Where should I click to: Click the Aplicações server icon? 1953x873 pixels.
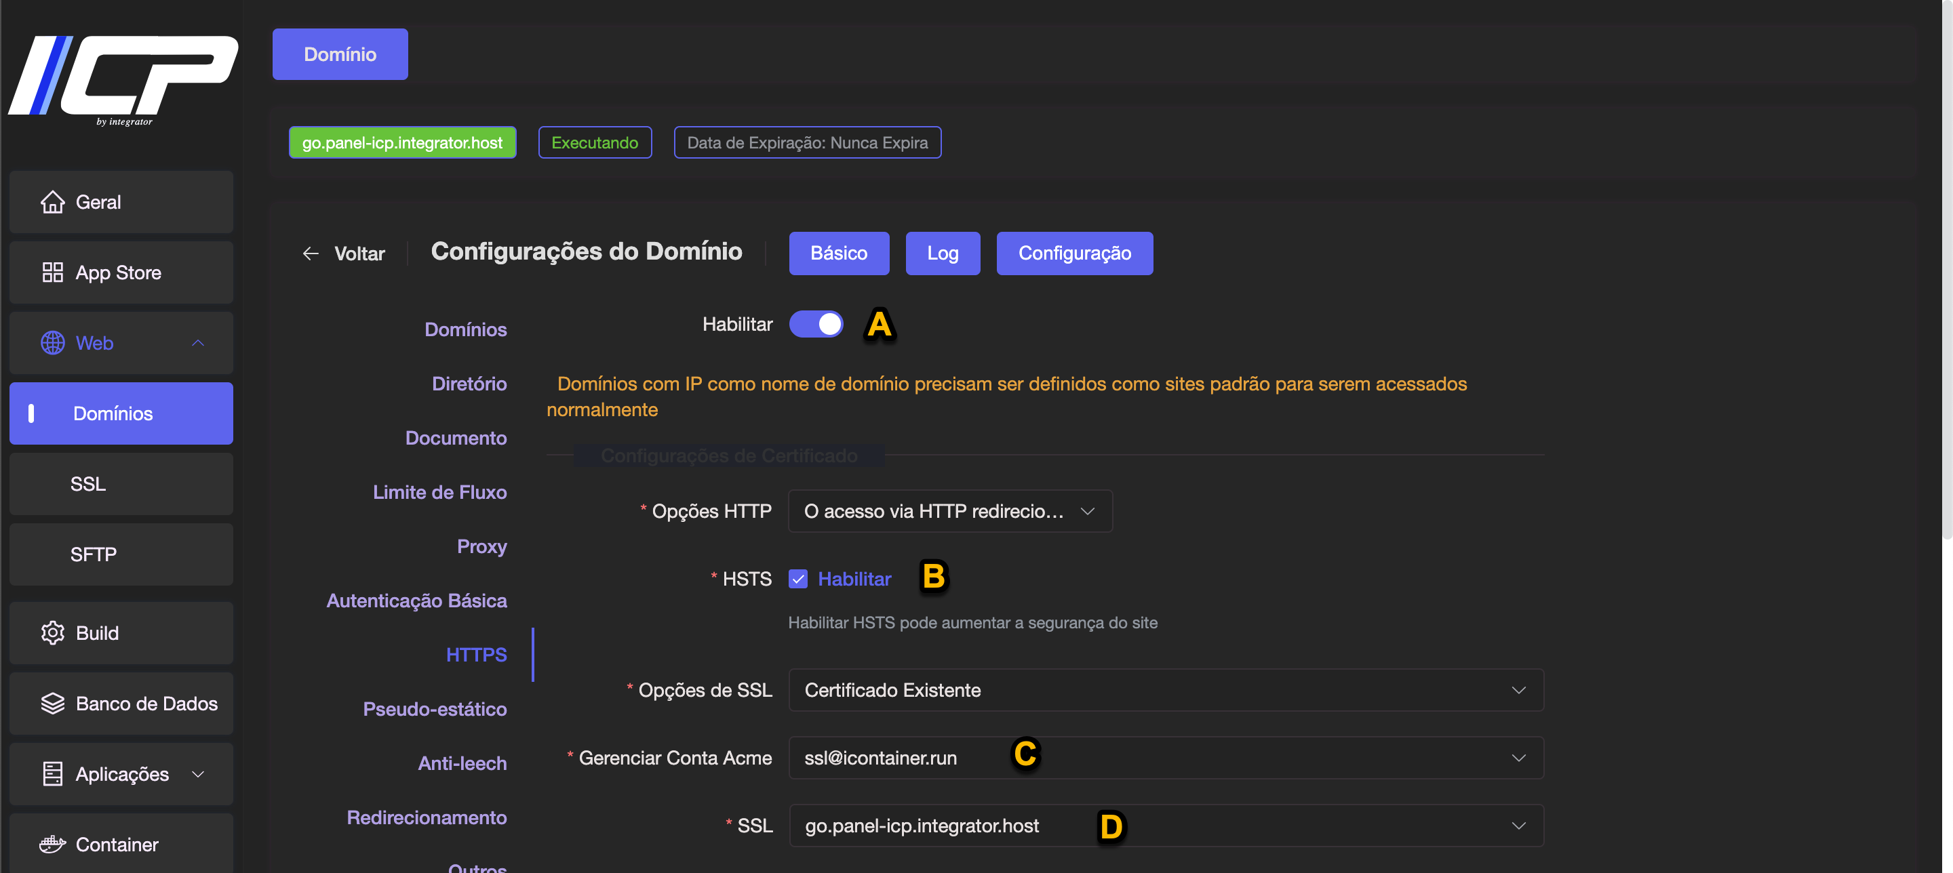52,774
